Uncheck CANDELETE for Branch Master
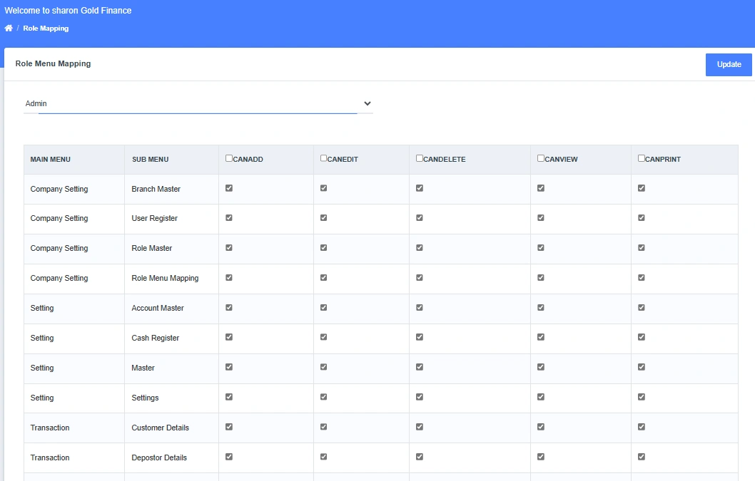Screen dimensions: 755x481 pos(420,188)
